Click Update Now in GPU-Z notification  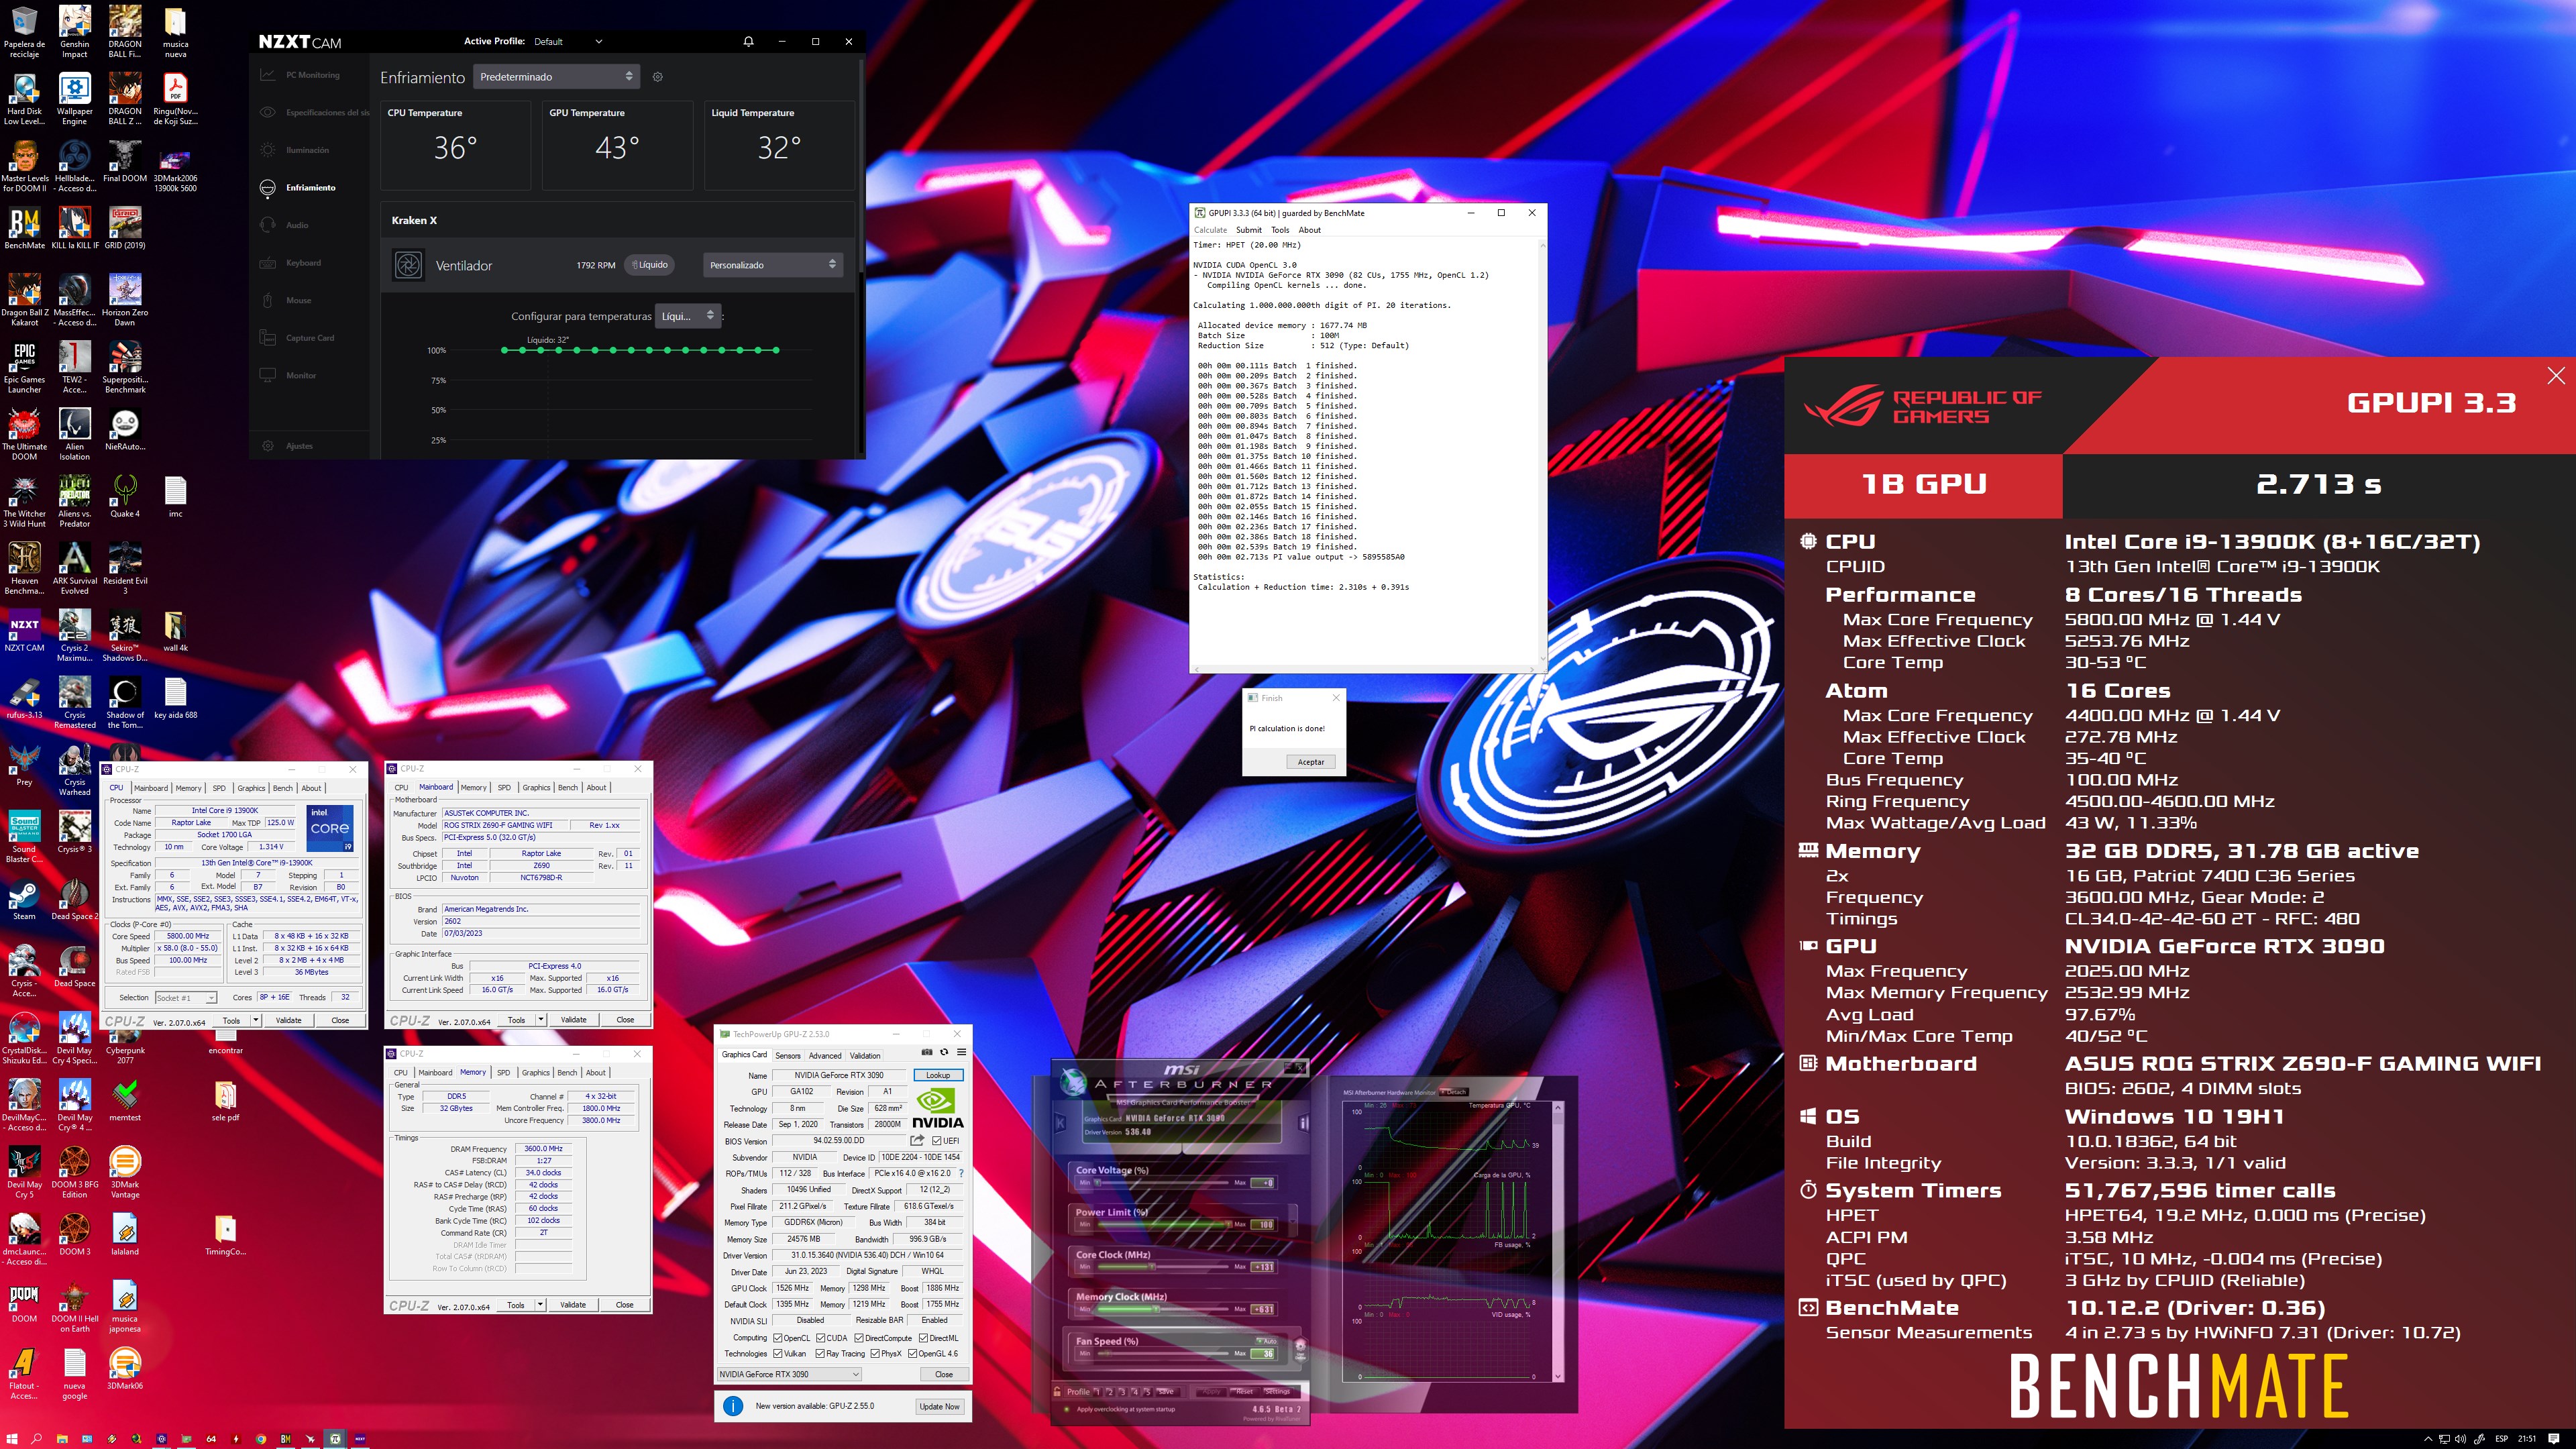click(939, 1406)
